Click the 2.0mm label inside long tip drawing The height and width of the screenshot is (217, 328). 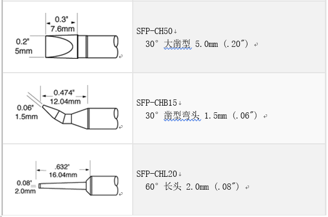pyautogui.click(x=24, y=191)
